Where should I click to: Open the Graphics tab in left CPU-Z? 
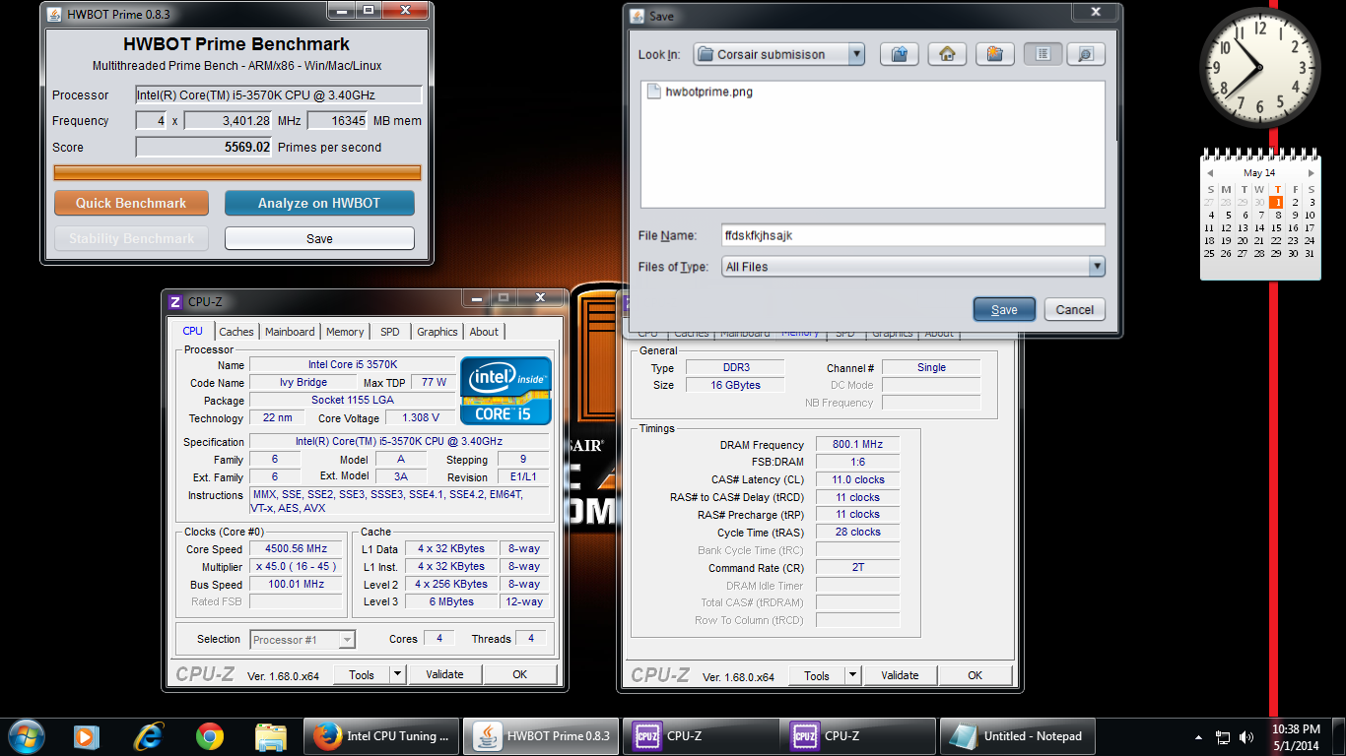click(x=437, y=332)
